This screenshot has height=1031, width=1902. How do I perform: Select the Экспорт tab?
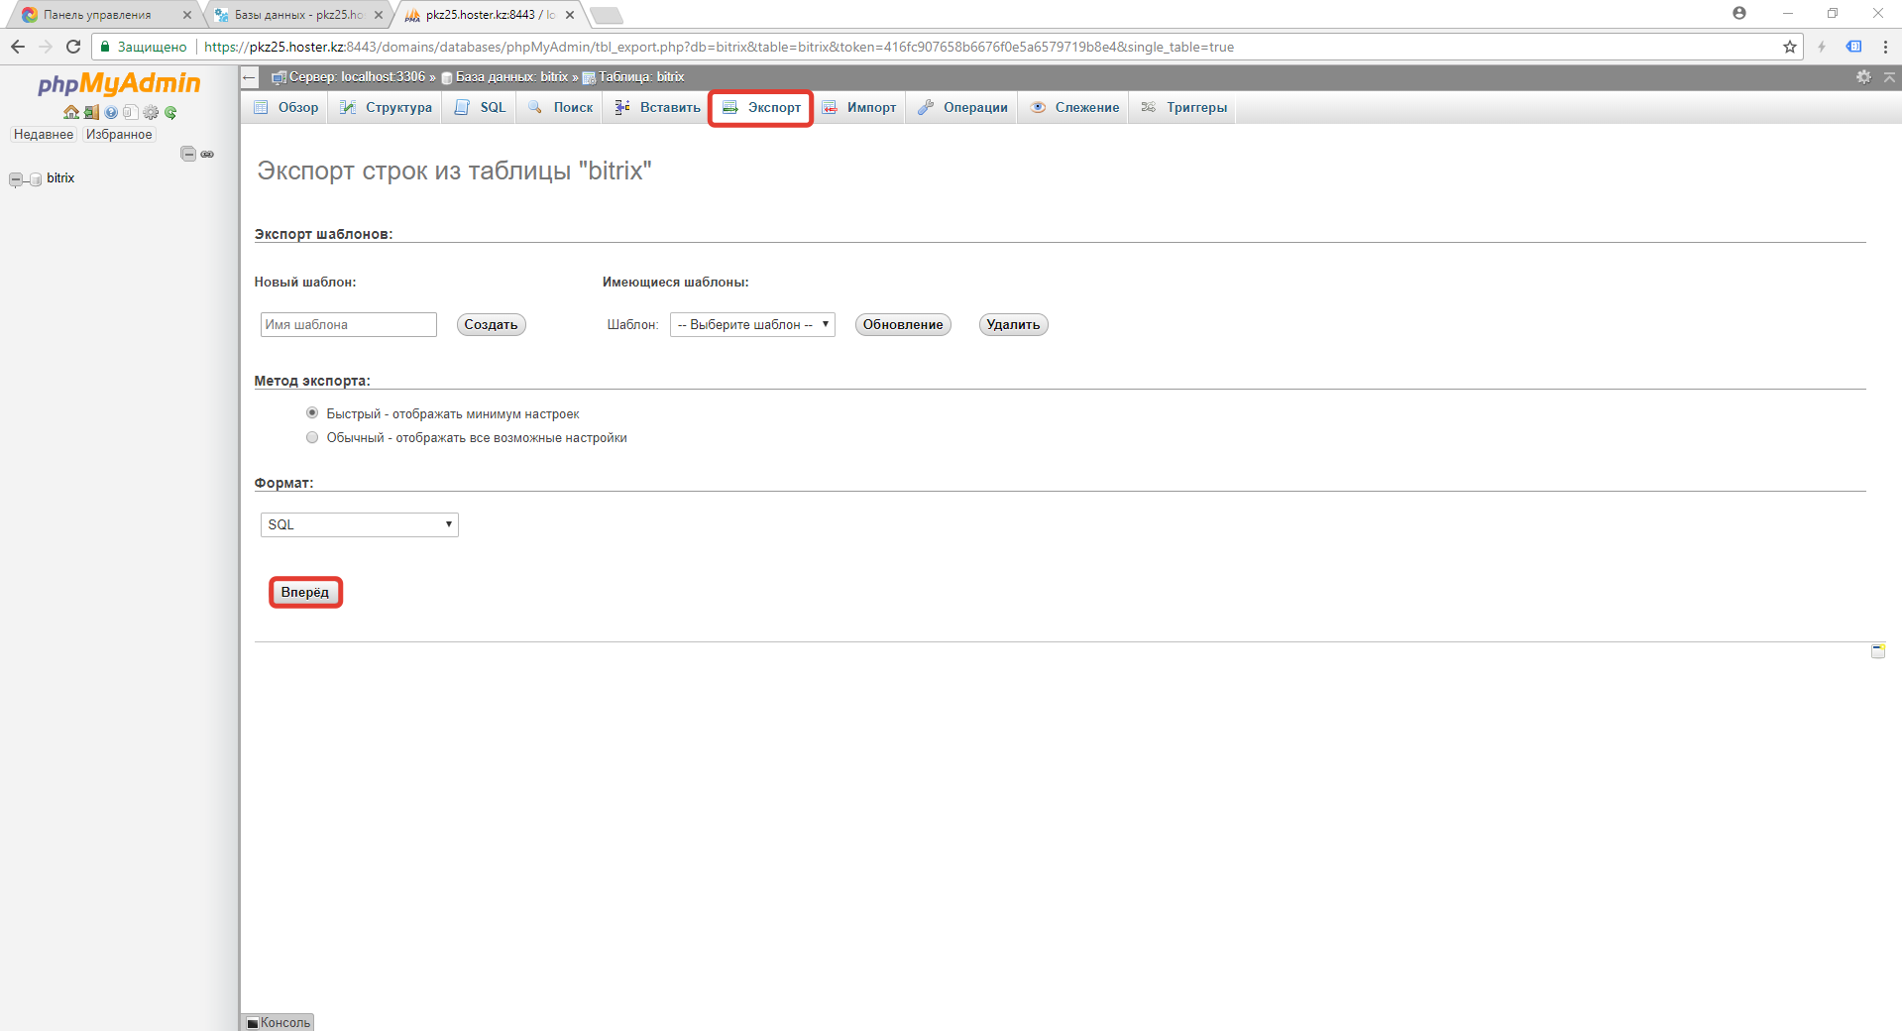[761, 107]
